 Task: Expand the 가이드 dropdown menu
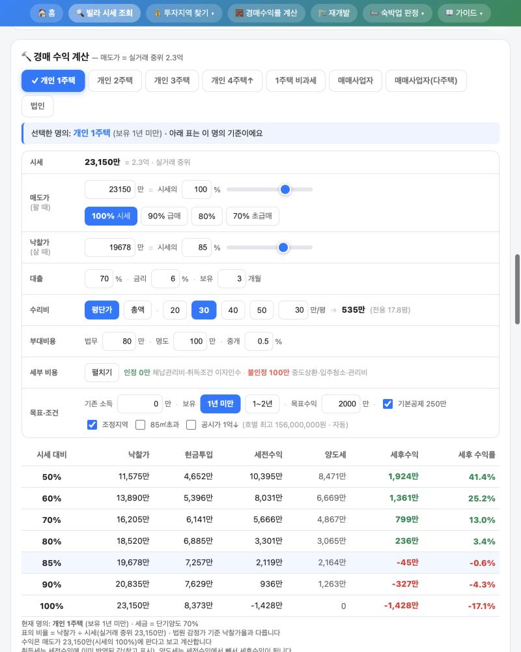click(x=464, y=13)
